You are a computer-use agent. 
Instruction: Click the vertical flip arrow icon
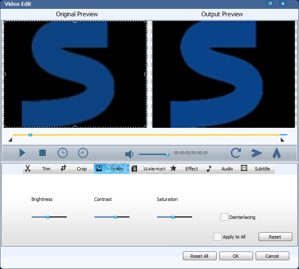pyautogui.click(x=276, y=153)
